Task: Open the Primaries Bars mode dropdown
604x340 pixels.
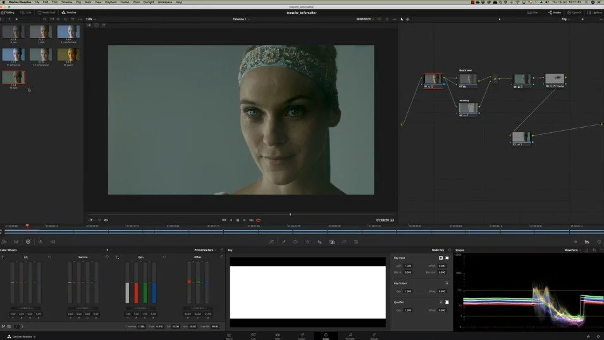Action: click(206, 250)
